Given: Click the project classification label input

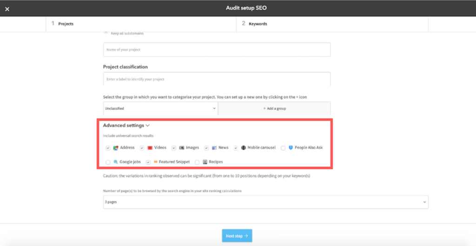Looking at the screenshot, I should point(217,79).
